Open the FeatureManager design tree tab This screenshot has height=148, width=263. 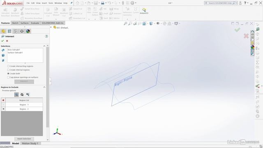pyautogui.click(x=3, y=31)
